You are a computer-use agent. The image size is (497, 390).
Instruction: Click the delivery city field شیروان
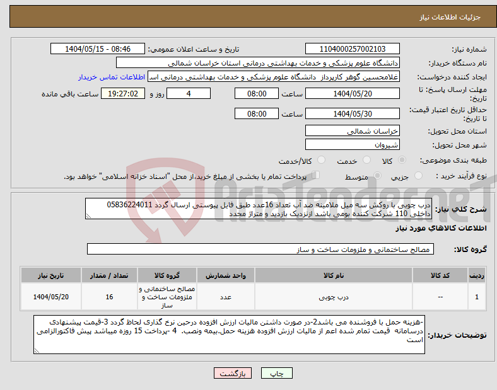353,144
